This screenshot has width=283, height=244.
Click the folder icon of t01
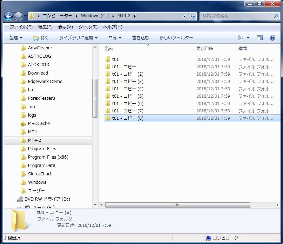click(108, 59)
